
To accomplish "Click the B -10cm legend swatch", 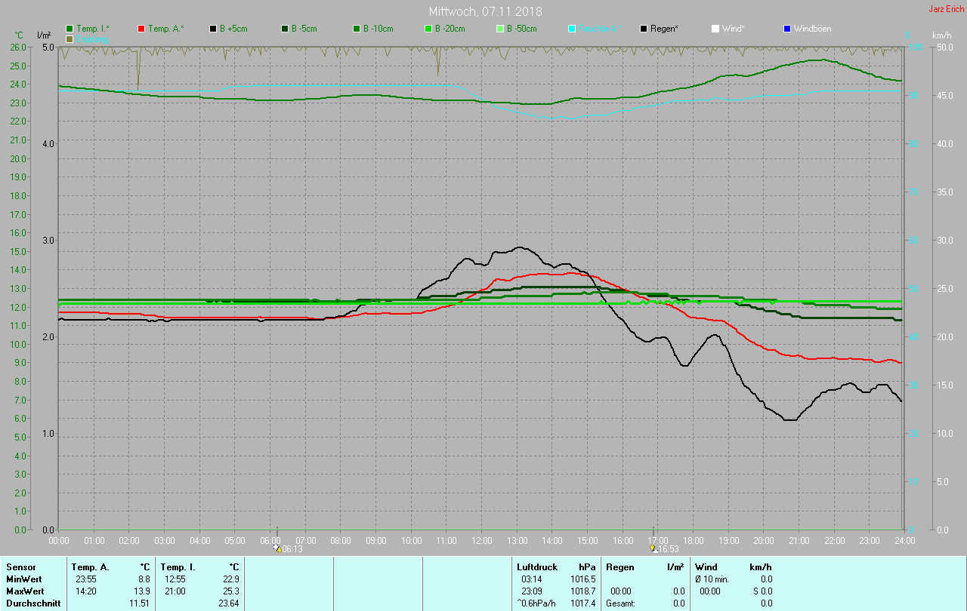I will click(357, 29).
